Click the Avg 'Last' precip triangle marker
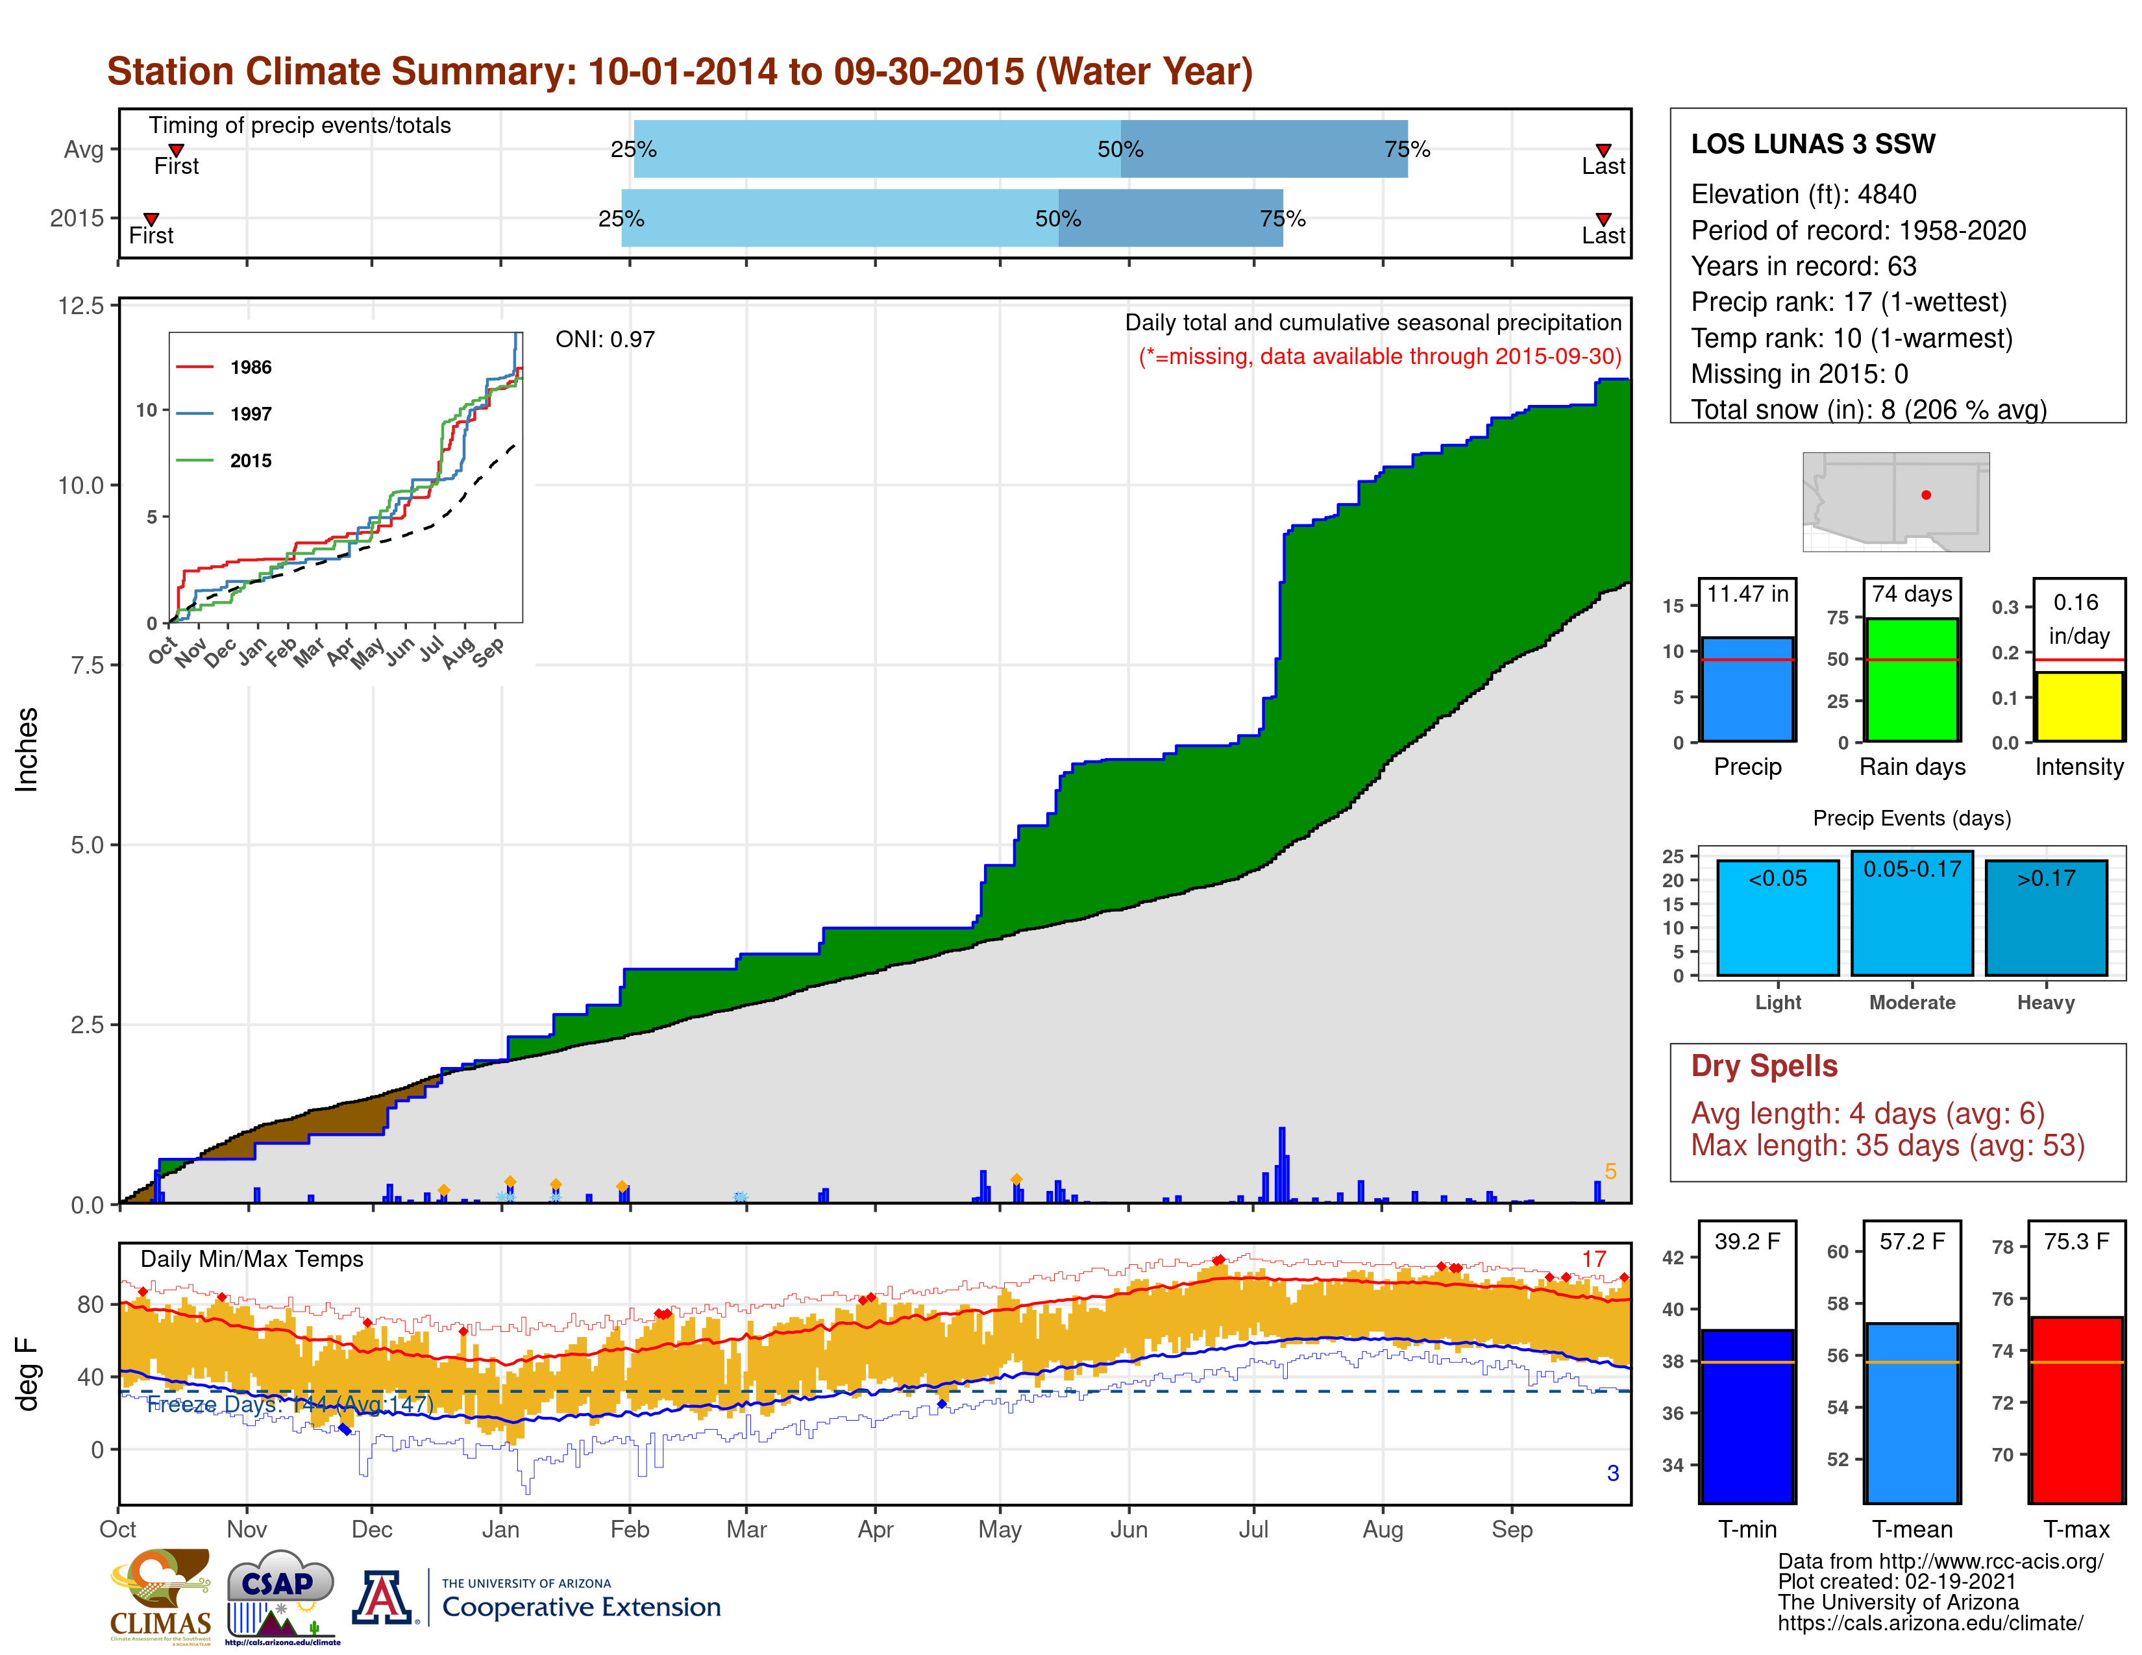Image resolution: width=2142 pixels, height=1655 pixels. point(1603,150)
